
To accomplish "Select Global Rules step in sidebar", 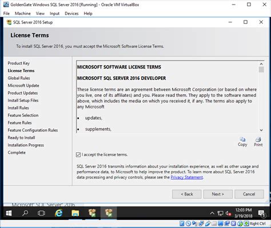I will (19, 78).
